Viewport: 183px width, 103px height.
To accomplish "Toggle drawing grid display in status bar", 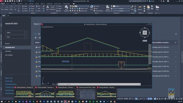I will pos(130,99).
